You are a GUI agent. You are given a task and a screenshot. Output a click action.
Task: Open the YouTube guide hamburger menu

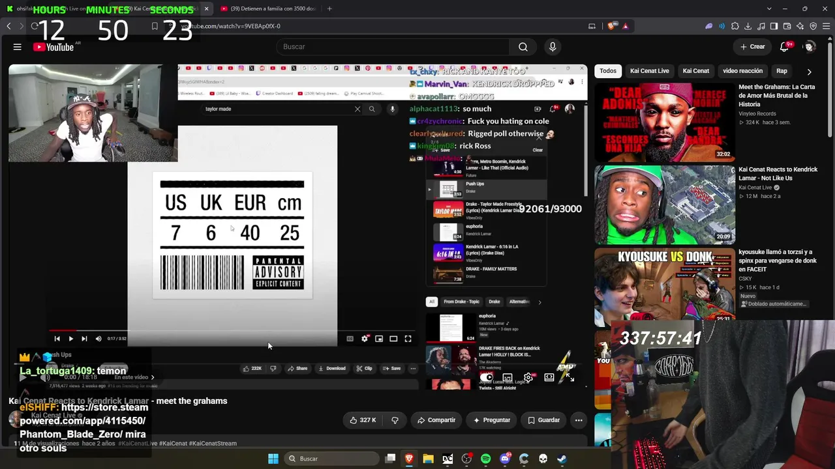(18, 47)
